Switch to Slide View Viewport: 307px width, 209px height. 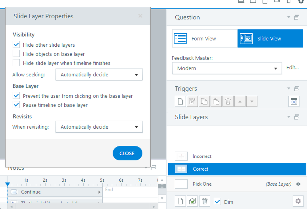coord(270,39)
